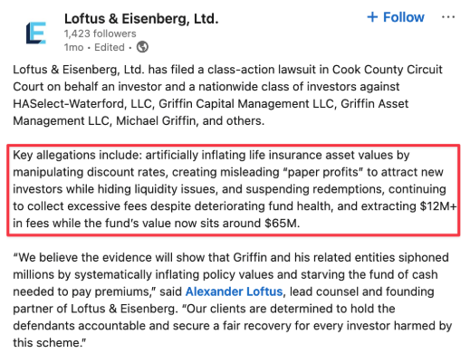Image resolution: width=470 pixels, height=353 pixels.
Task: Click the $65M fund value figure
Action: [282, 224]
